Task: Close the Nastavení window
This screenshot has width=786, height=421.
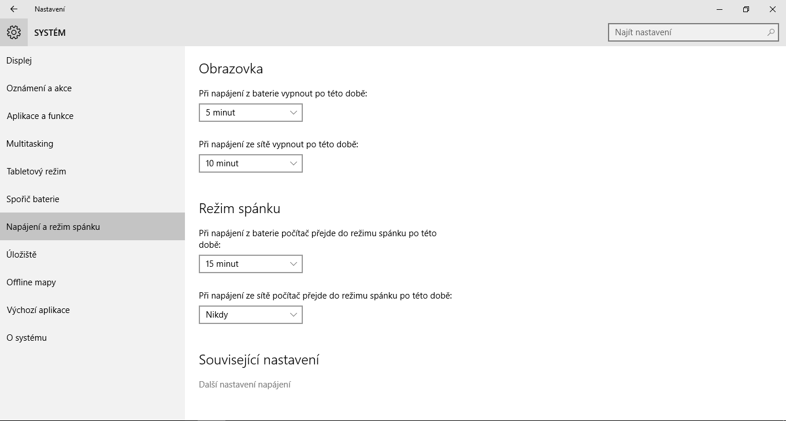Action: tap(773, 9)
